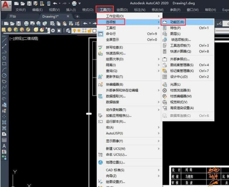
Task: Close the Drawing1 tab
Action: [x=68, y=16]
